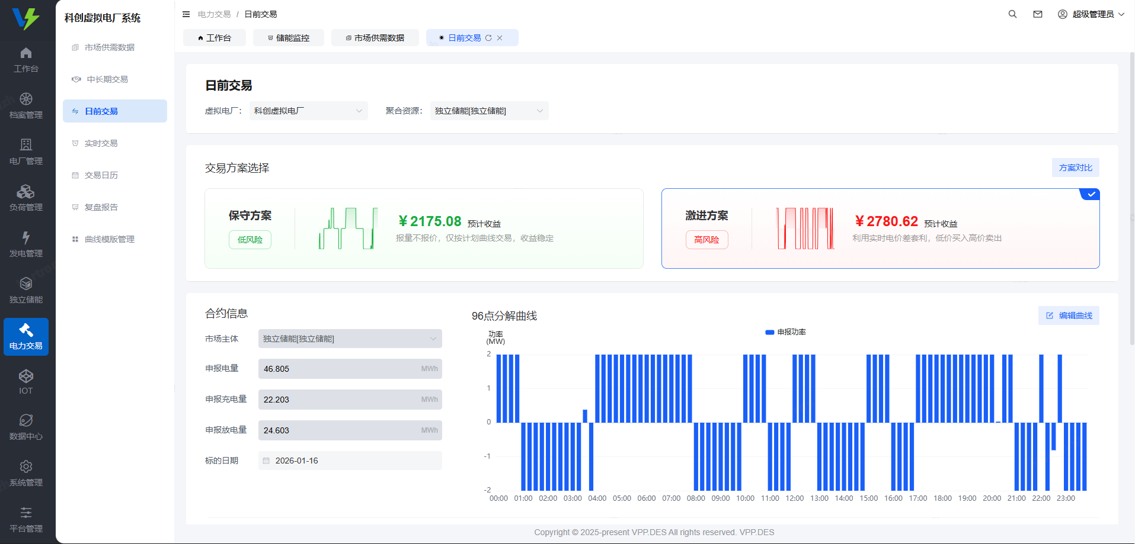Click the 发电管理 lightning icon
This screenshot has width=1135, height=544.
[25, 243]
